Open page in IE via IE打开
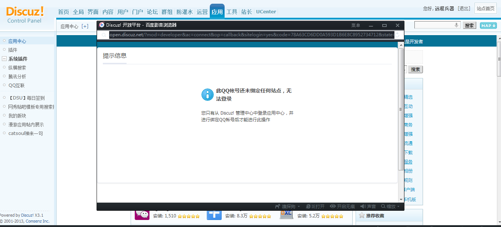 click(x=315, y=206)
